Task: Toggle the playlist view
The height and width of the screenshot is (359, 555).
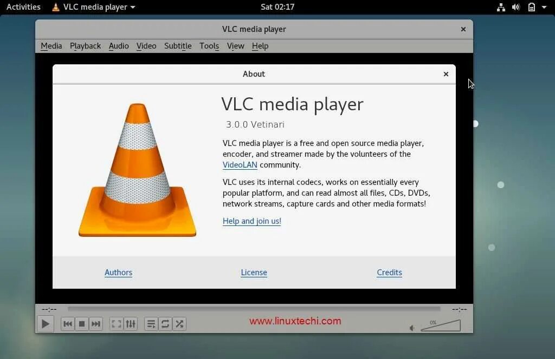Action: (151, 324)
